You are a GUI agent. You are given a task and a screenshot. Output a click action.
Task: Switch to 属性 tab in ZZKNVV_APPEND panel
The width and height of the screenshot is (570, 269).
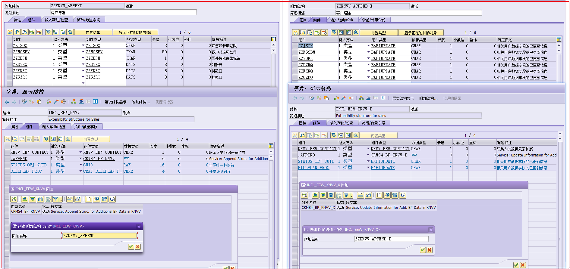pos(17,20)
